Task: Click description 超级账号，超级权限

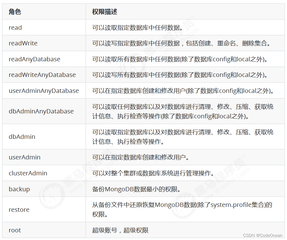Action: [x=120, y=230]
